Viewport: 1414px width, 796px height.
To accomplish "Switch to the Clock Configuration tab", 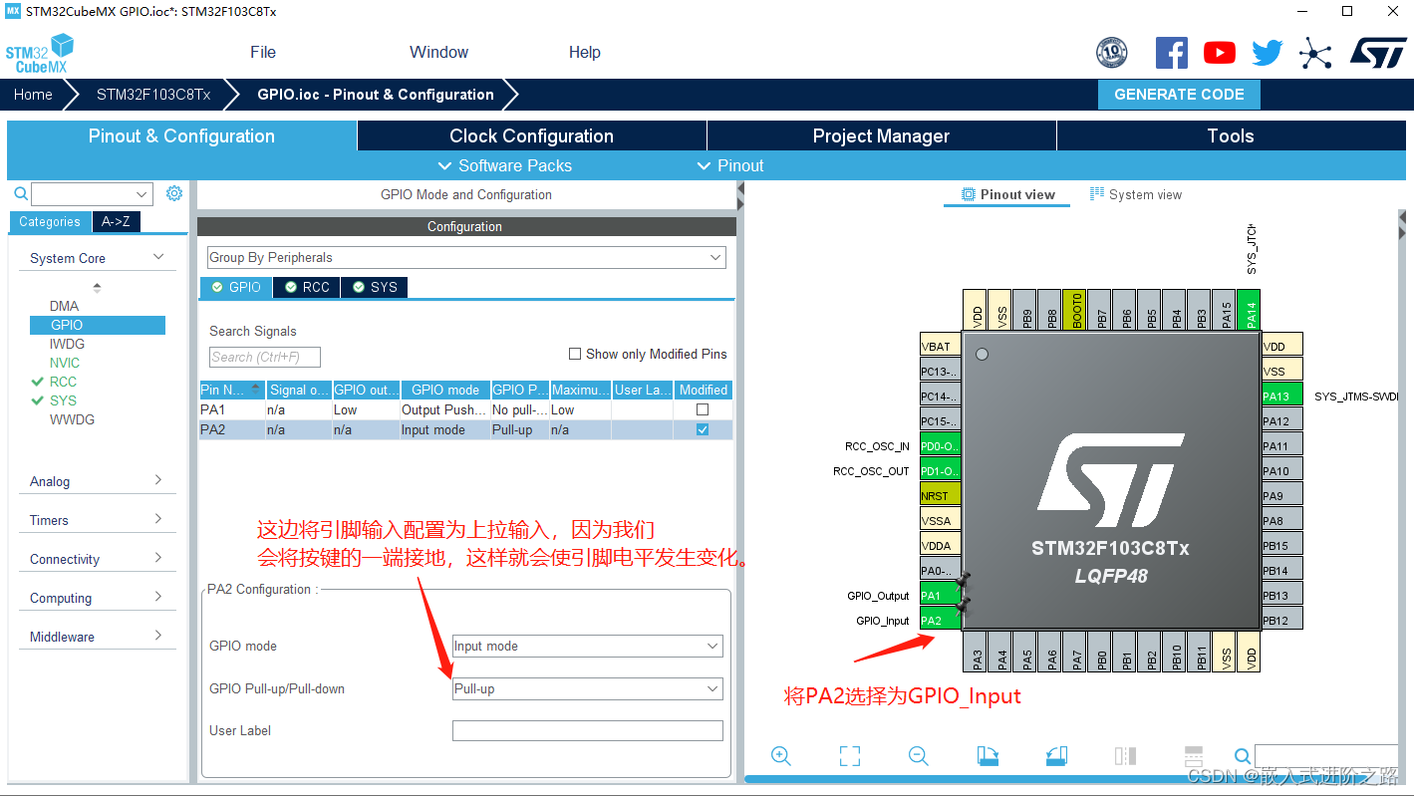I will coord(531,136).
